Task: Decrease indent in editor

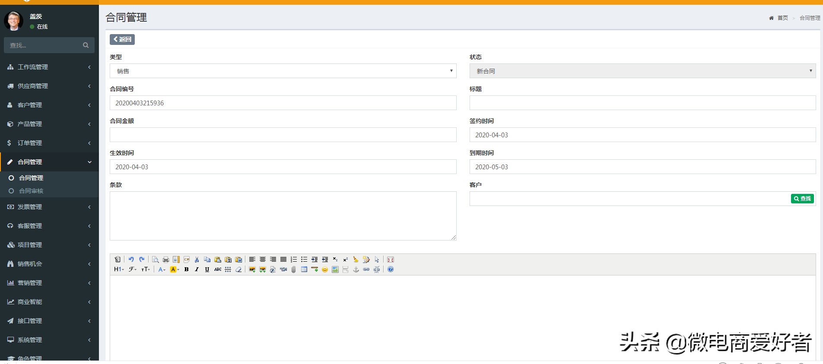Action: 325,260
